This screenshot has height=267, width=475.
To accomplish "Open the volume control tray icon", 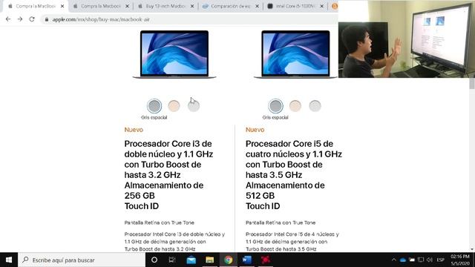I will 430,260.
